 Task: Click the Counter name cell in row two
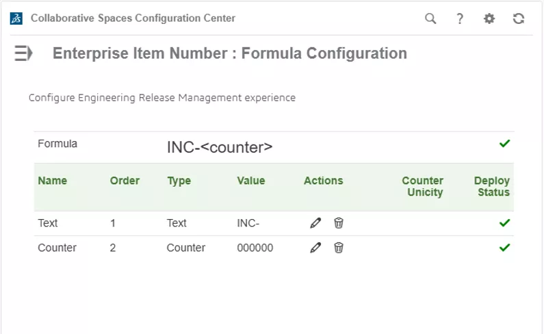(x=57, y=248)
